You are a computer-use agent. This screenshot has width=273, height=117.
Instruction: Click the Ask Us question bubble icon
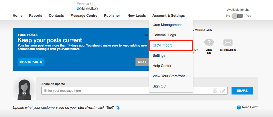tap(209, 42)
